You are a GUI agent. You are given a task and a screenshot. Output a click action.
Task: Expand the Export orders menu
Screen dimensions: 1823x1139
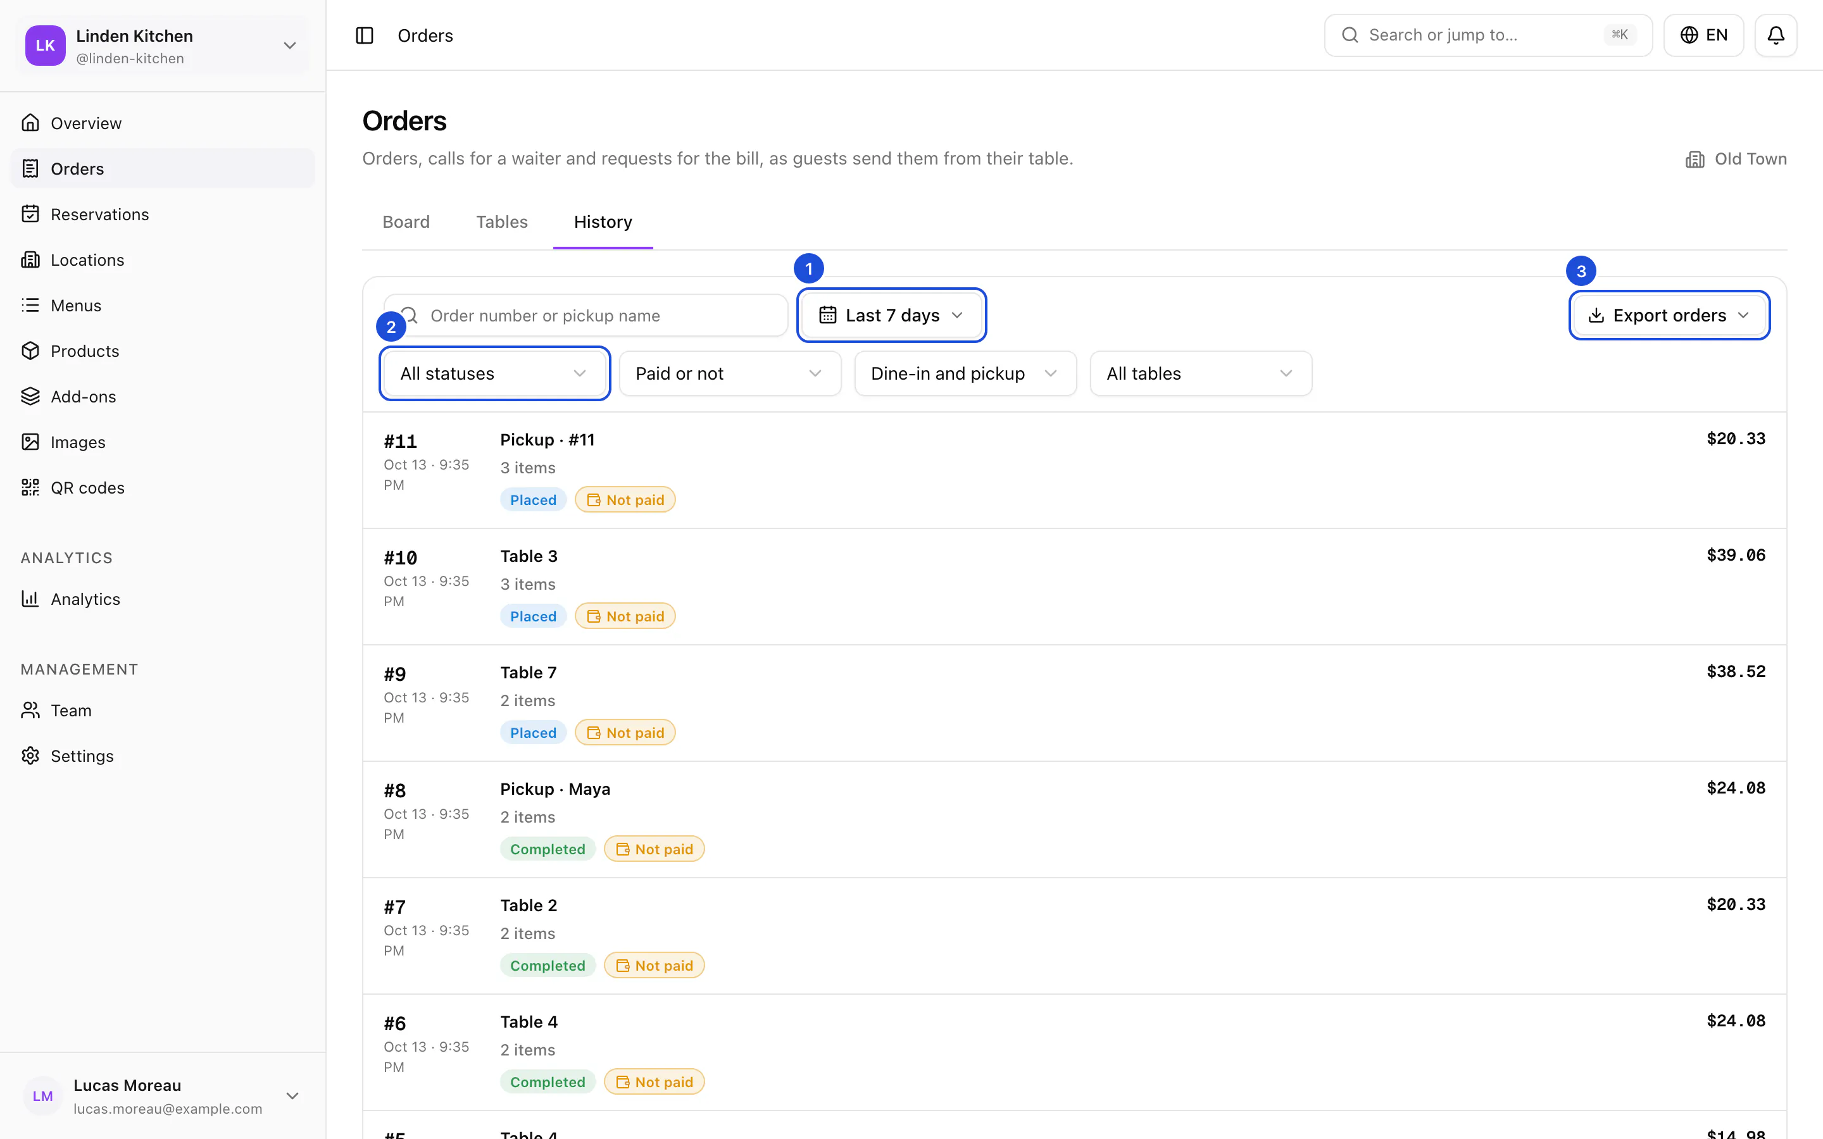tap(1669, 315)
